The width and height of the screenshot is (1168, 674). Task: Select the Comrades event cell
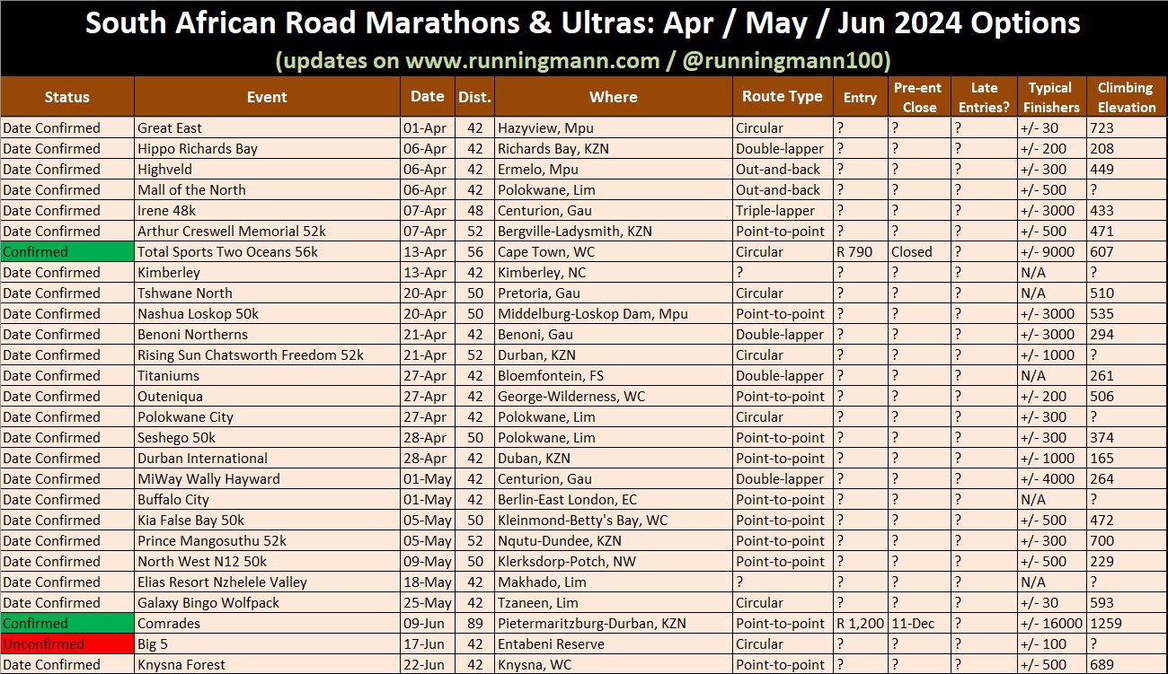(x=267, y=624)
